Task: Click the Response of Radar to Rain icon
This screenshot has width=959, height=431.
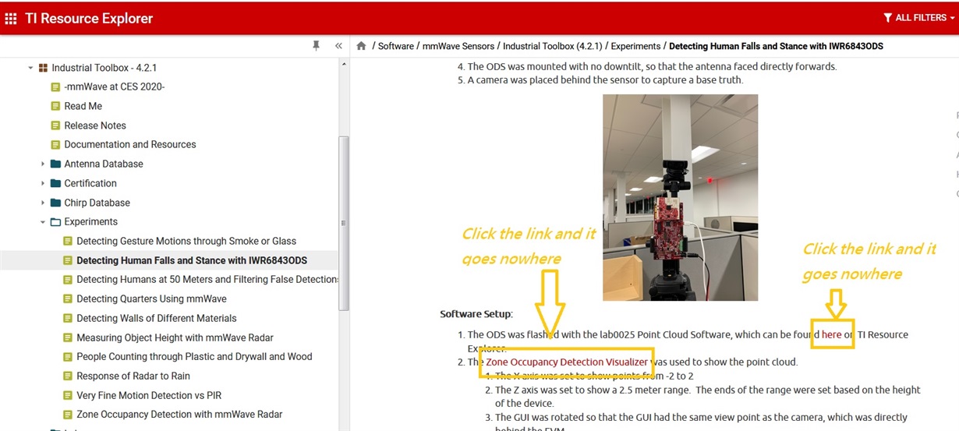Action: (x=68, y=376)
